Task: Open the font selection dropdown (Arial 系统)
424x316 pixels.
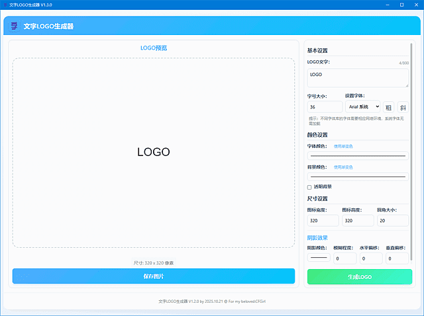Action: (362, 106)
